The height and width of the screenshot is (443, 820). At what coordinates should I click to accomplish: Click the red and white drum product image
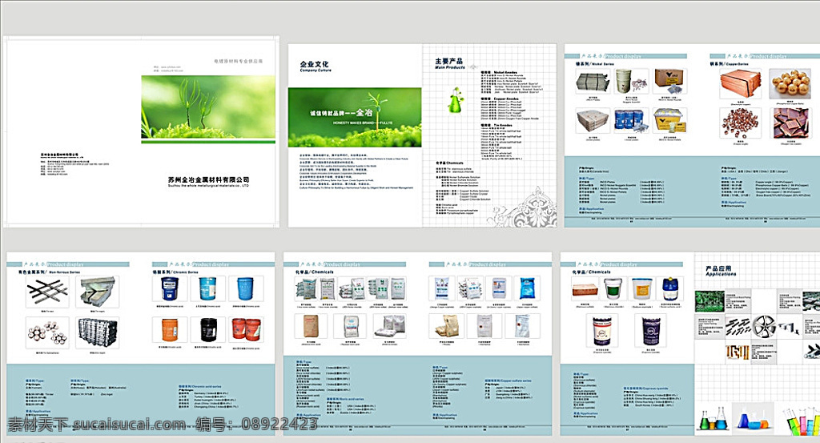coord(601,332)
